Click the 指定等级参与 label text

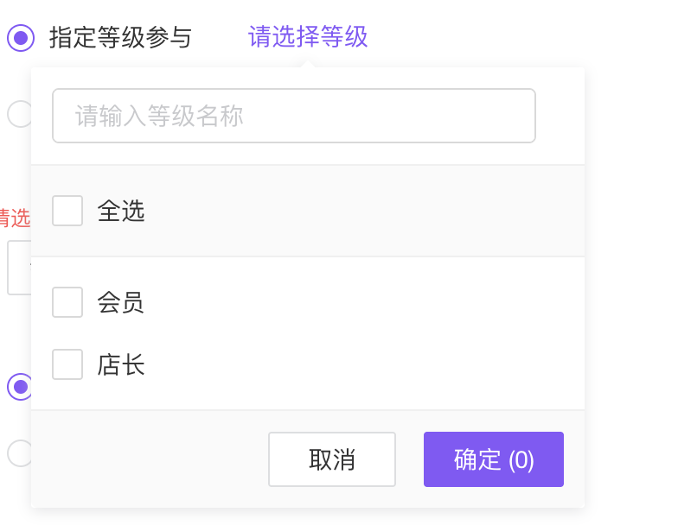(x=120, y=38)
